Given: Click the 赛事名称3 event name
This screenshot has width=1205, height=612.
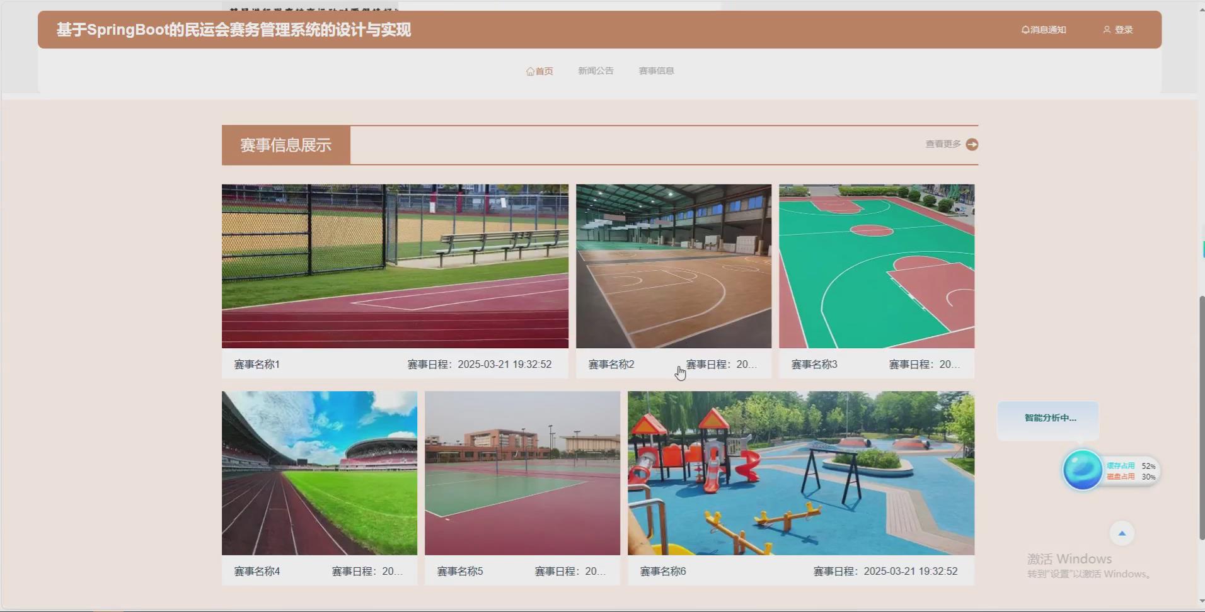Looking at the screenshot, I should pos(814,364).
